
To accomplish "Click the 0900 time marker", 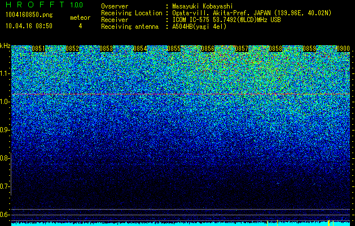I will tap(343, 49).
